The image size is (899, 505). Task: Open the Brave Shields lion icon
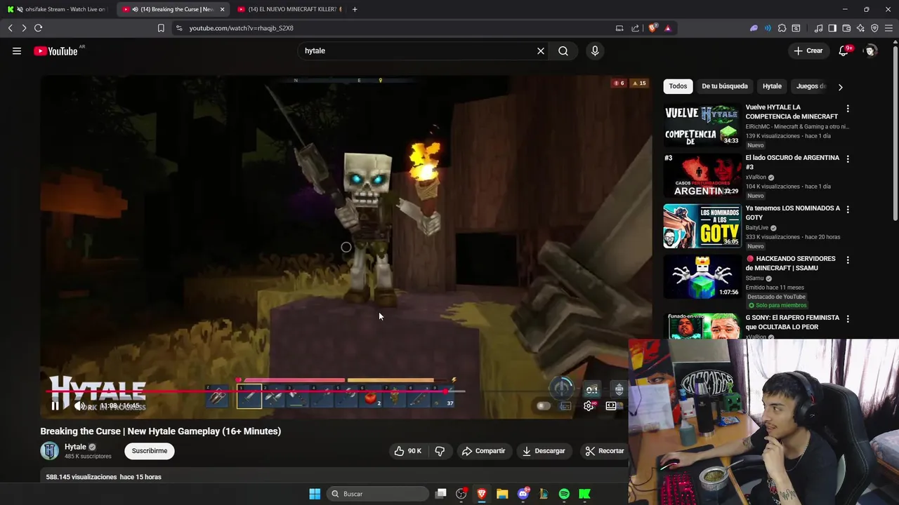click(x=653, y=28)
